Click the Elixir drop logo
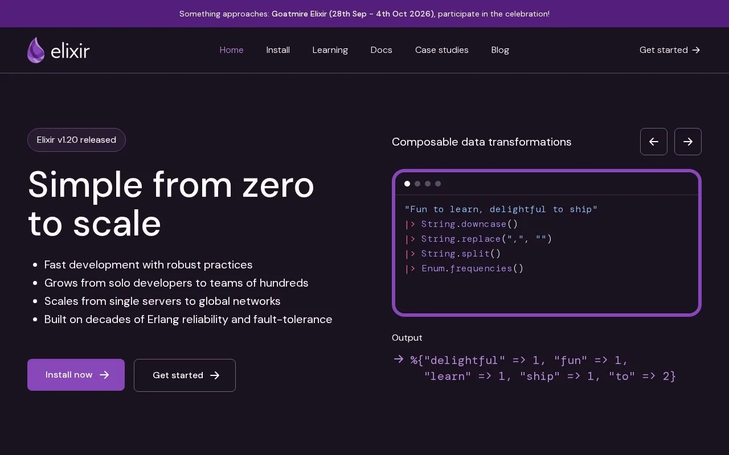The width and height of the screenshot is (729, 455). coord(58,50)
